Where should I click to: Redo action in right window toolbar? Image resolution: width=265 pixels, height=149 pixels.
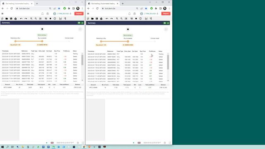pyautogui.click(x=111, y=19)
